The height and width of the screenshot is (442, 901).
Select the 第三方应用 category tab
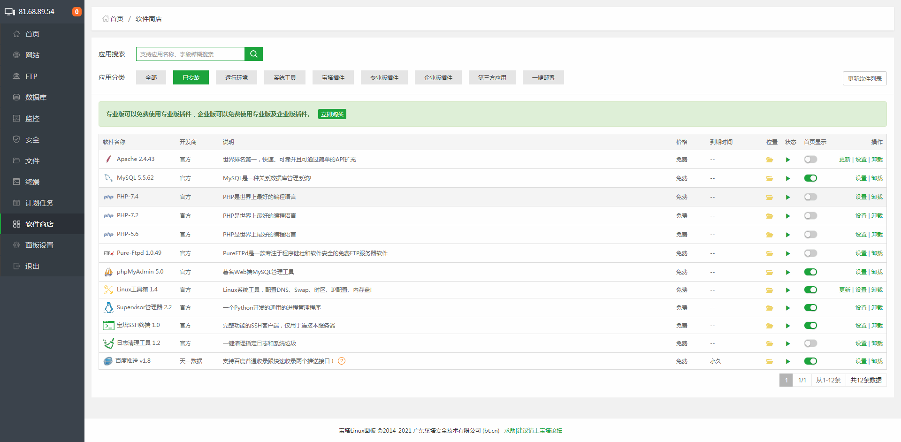[x=492, y=77]
